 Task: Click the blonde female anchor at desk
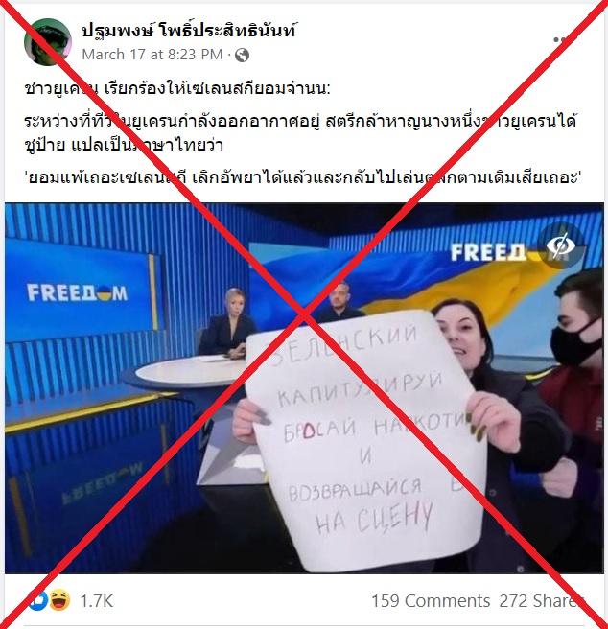[229, 322]
